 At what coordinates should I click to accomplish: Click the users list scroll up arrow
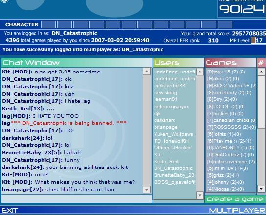coord(200,72)
